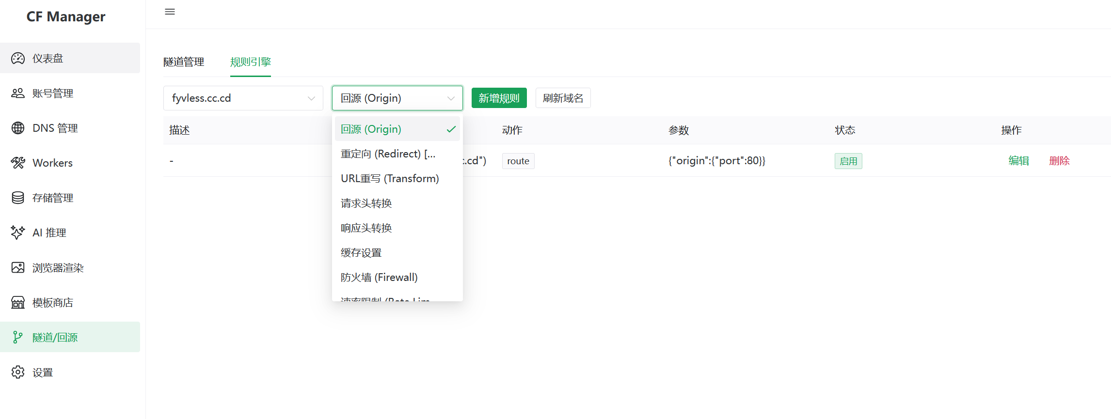Image resolution: width=1111 pixels, height=419 pixels.
Task: Click the DNS globe icon
Action: 18,128
